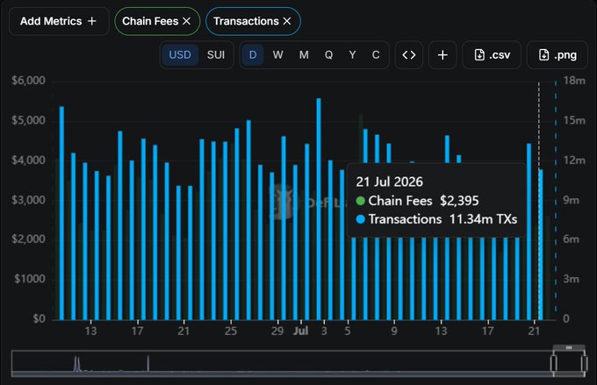Open the embed code icon
Image resolution: width=597 pixels, height=385 pixels.
tap(409, 55)
